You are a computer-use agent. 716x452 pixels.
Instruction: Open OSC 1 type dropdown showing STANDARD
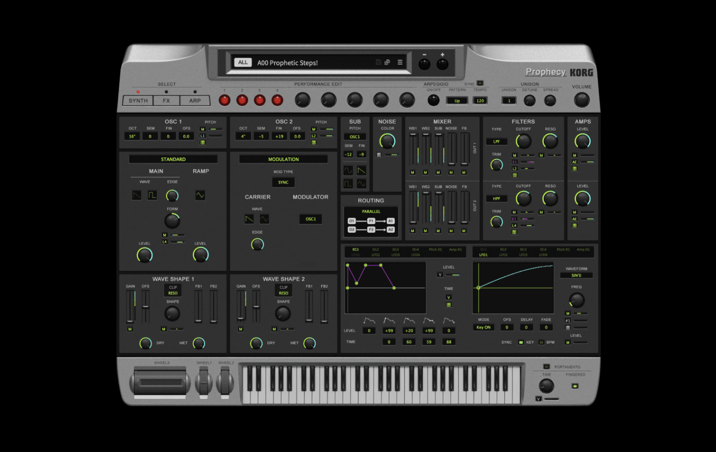point(173,159)
